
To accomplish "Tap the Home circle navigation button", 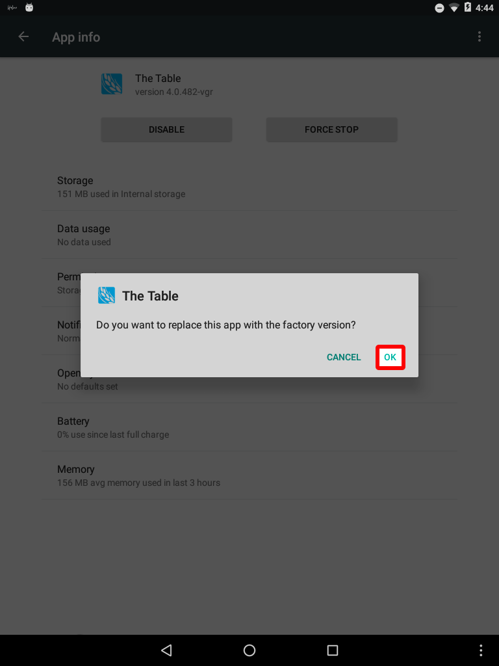I will click(x=249, y=650).
